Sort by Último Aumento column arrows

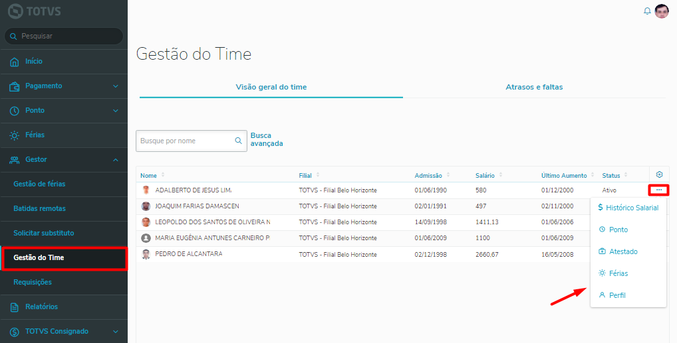pos(593,175)
